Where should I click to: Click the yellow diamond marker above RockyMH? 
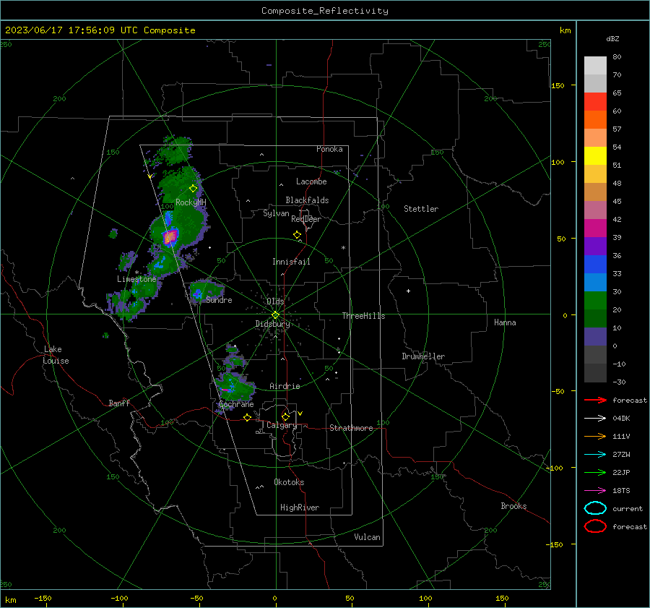[193, 189]
